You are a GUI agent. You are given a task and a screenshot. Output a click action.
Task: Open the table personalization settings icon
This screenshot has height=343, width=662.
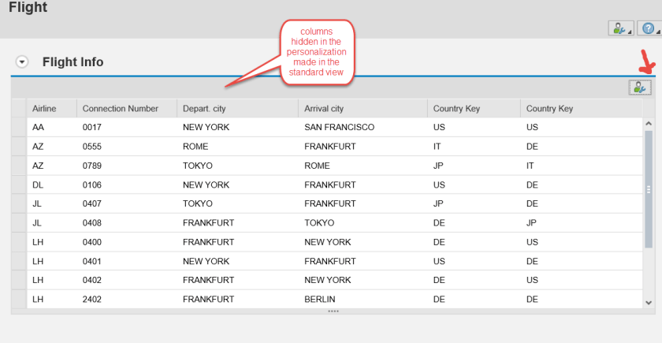pyautogui.click(x=640, y=88)
